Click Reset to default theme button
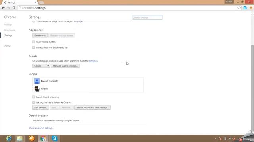Screen dimensions: 254x142 62,35
